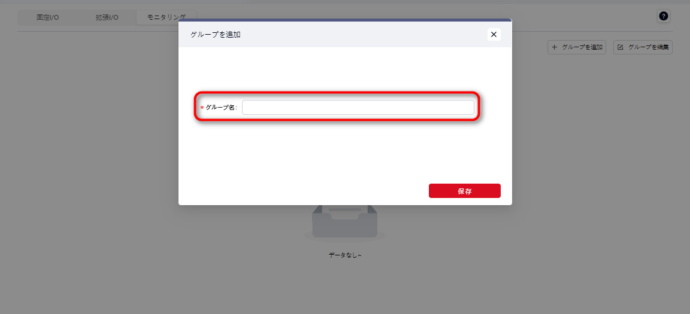Click the データなし~ empty state text
The image size is (690, 314).
(x=345, y=255)
